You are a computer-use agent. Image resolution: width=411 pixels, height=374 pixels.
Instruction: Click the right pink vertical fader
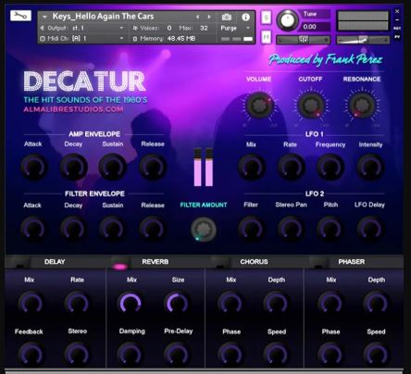pos(209,168)
